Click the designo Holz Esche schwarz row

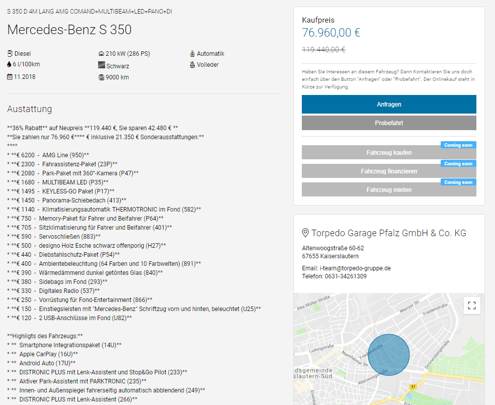pyautogui.click(x=87, y=245)
